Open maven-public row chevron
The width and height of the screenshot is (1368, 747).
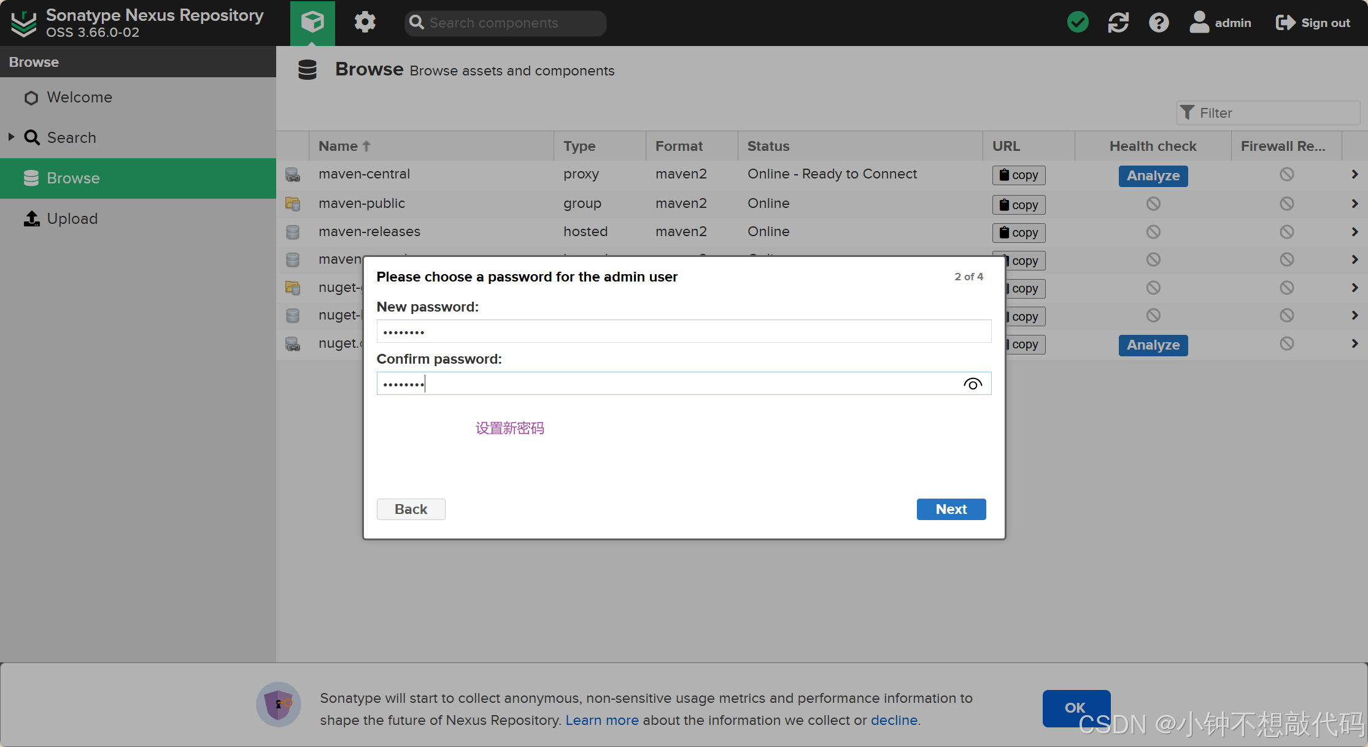coord(1354,204)
